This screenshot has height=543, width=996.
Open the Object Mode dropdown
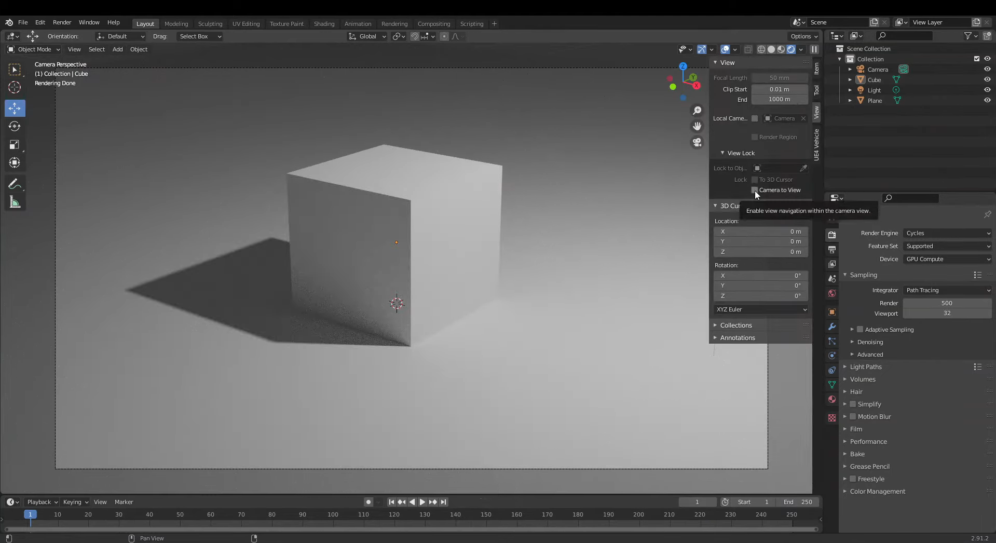(x=34, y=49)
